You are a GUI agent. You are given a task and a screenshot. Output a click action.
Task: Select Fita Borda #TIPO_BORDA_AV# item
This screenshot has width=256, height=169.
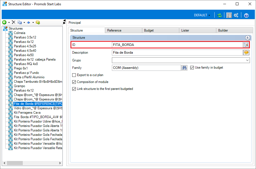click(38, 117)
